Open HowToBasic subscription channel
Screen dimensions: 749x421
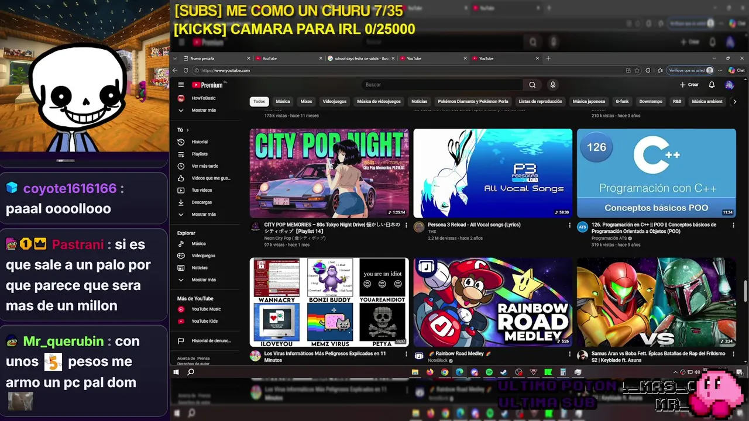tap(204, 98)
